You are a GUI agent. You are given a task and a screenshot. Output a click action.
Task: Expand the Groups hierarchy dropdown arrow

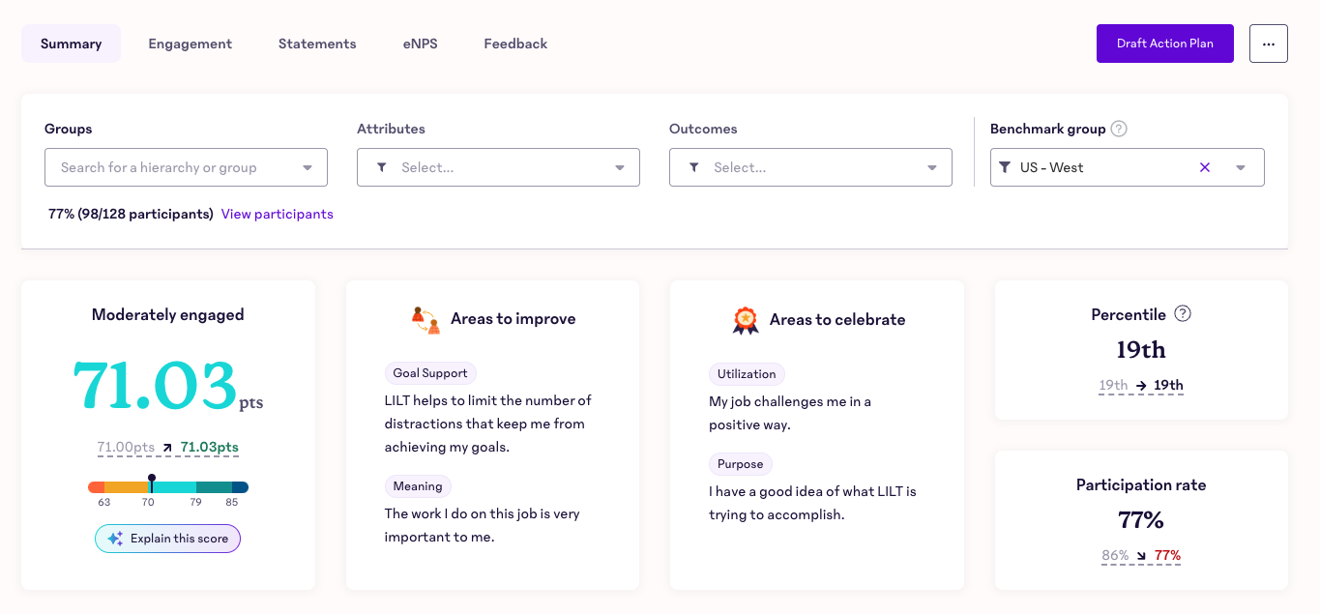tap(308, 167)
